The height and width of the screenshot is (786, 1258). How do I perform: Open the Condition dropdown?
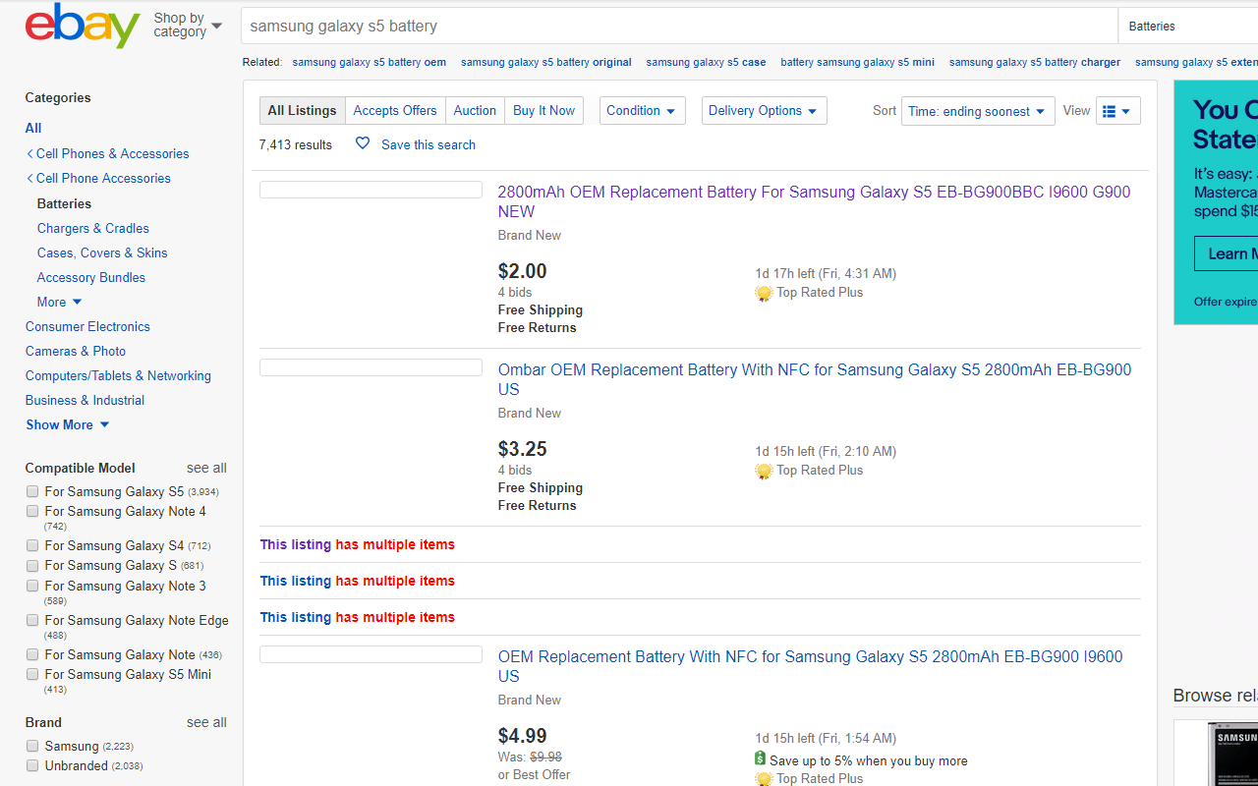(642, 111)
